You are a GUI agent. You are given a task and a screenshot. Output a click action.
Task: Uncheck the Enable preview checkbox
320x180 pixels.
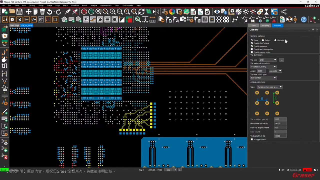tap(252, 46)
